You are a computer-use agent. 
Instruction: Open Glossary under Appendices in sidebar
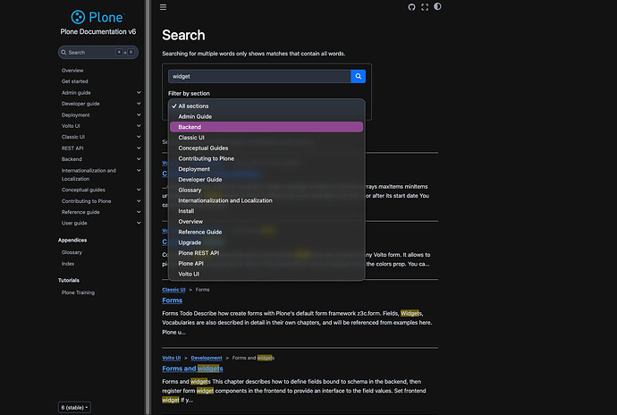tap(72, 252)
